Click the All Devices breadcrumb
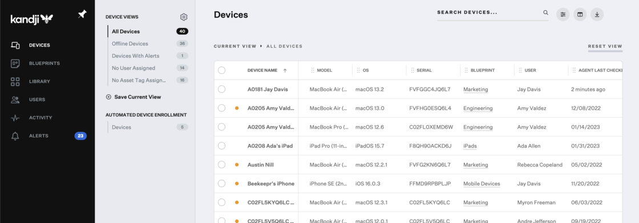 [284, 46]
